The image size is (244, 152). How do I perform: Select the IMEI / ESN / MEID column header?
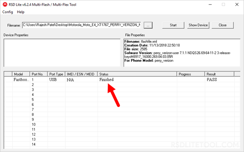tap(81, 74)
